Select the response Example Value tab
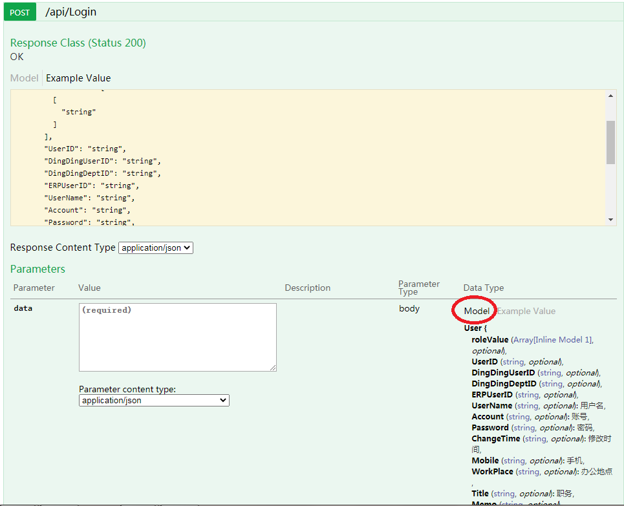The width and height of the screenshot is (624, 506). 78,78
